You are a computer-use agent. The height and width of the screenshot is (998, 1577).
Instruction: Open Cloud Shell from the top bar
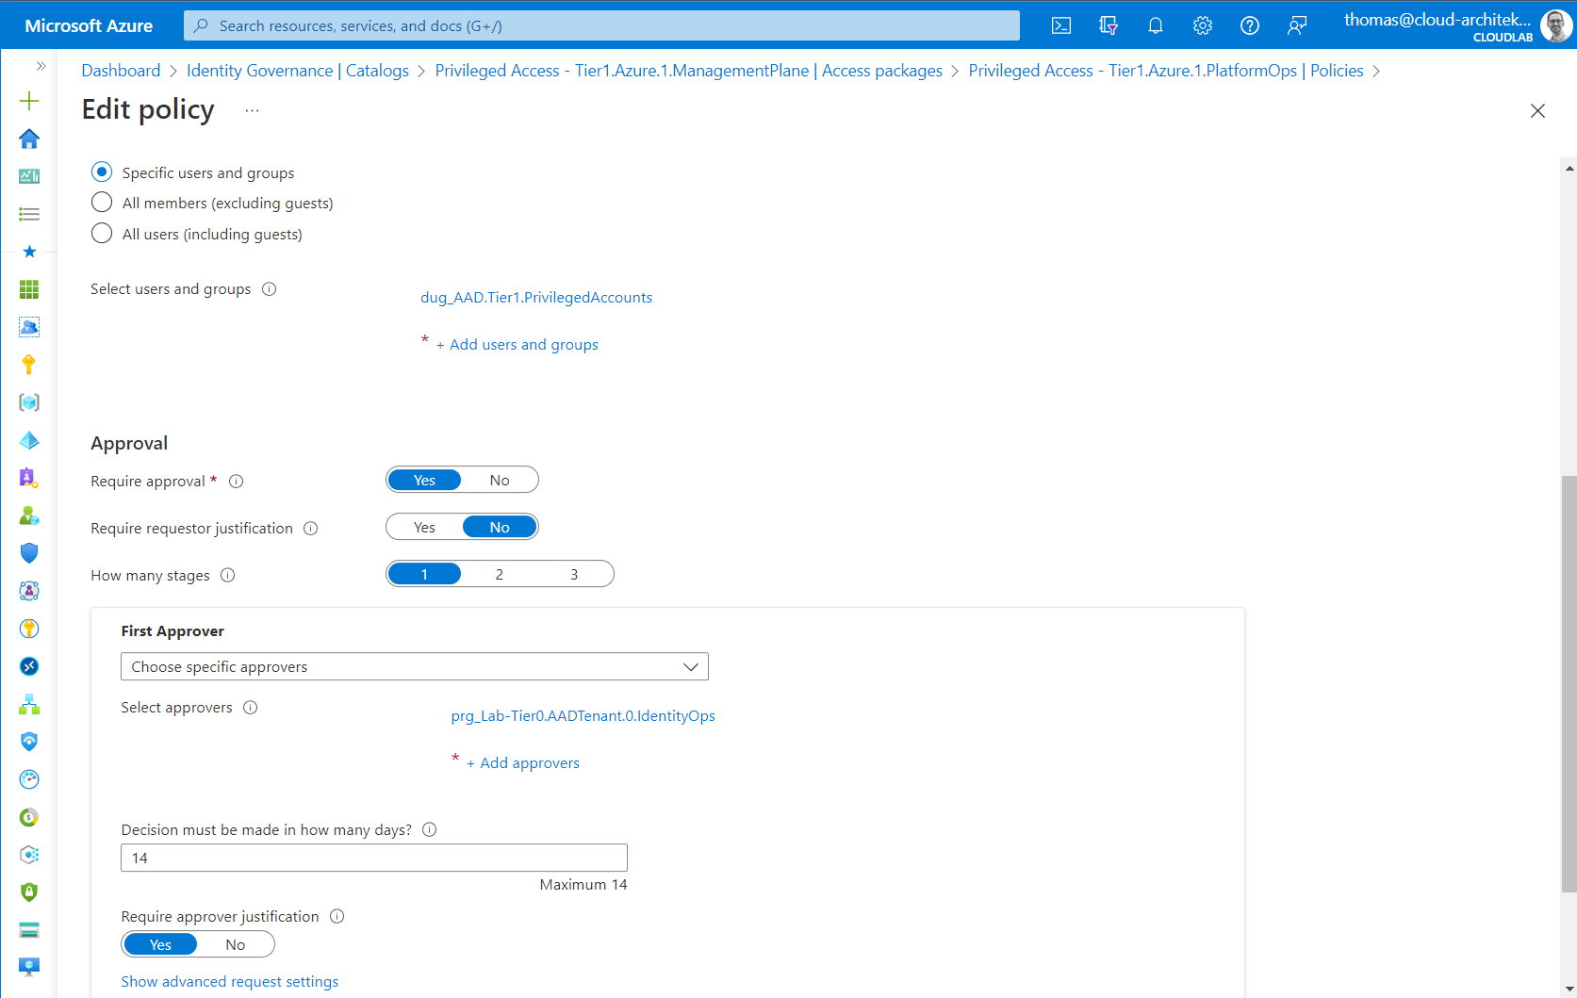1061,25
